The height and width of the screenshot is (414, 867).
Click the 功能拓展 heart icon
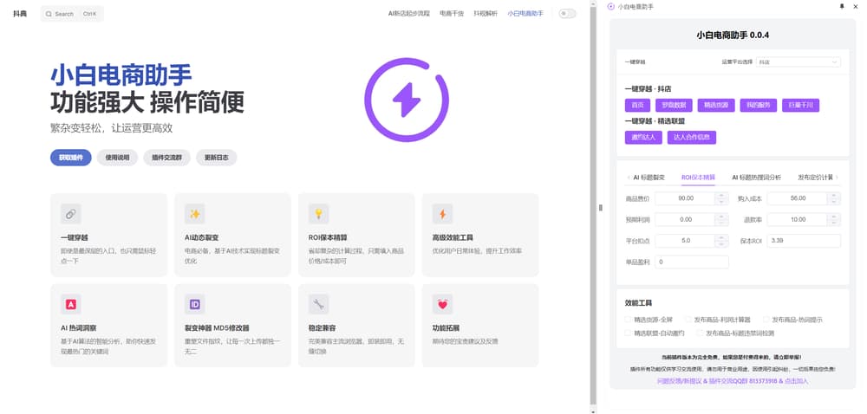tap(443, 304)
